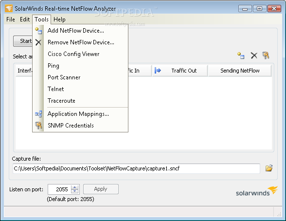Open the Edit menu
The image size is (286, 221).
pyautogui.click(x=25, y=19)
